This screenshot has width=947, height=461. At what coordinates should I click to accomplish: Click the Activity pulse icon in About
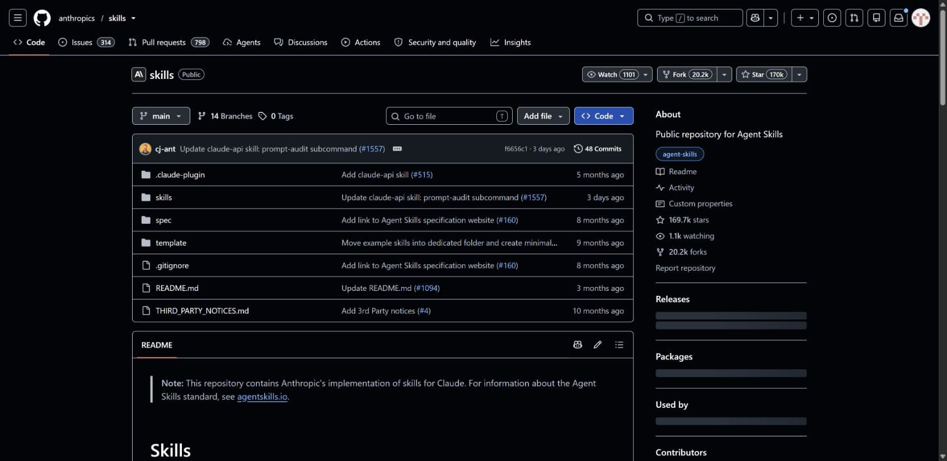[x=660, y=188]
